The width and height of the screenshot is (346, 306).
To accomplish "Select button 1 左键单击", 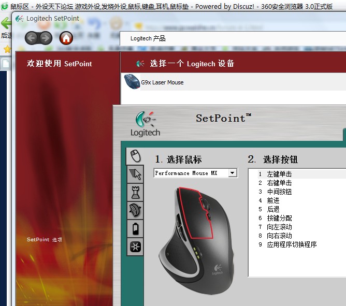I will coord(301,174).
